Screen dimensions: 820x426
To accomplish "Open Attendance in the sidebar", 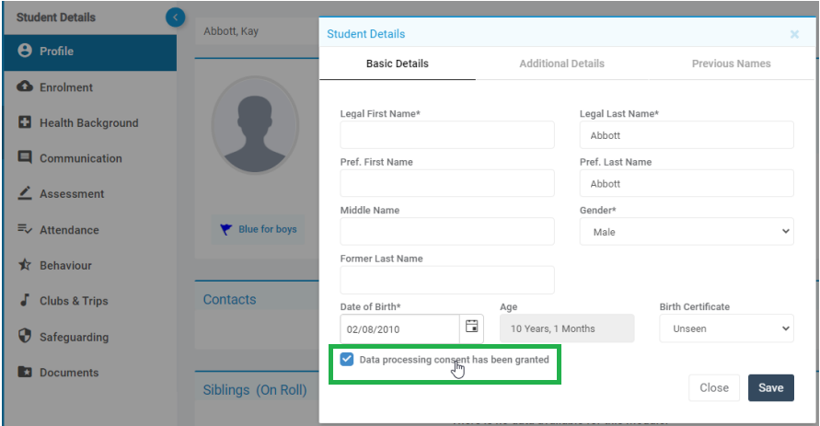I will tap(90, 230).
